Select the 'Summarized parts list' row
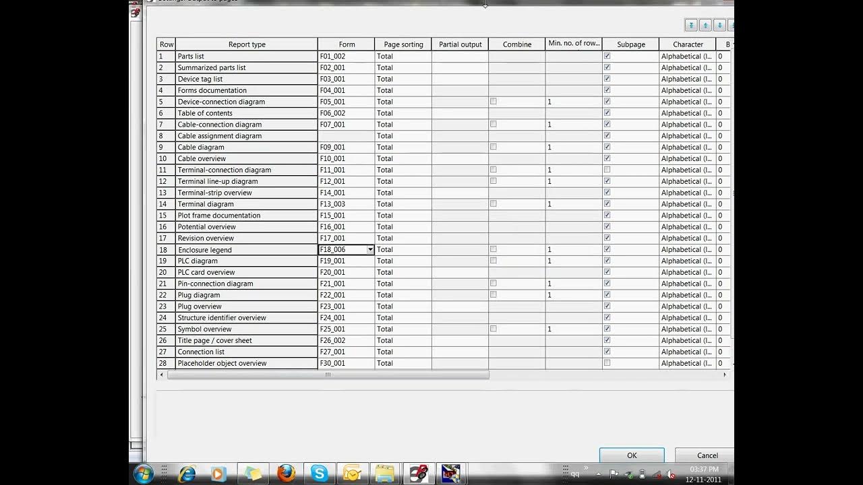 click(x=247, y=67)
